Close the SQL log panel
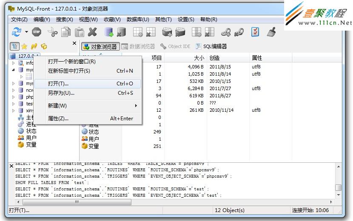The image size is (353, 221). [11, 166]
